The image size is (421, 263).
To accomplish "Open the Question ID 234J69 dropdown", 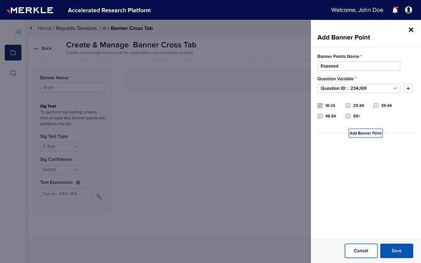I will point(359,88).
